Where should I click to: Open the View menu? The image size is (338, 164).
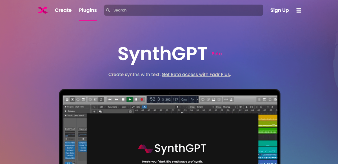[125, 107]
